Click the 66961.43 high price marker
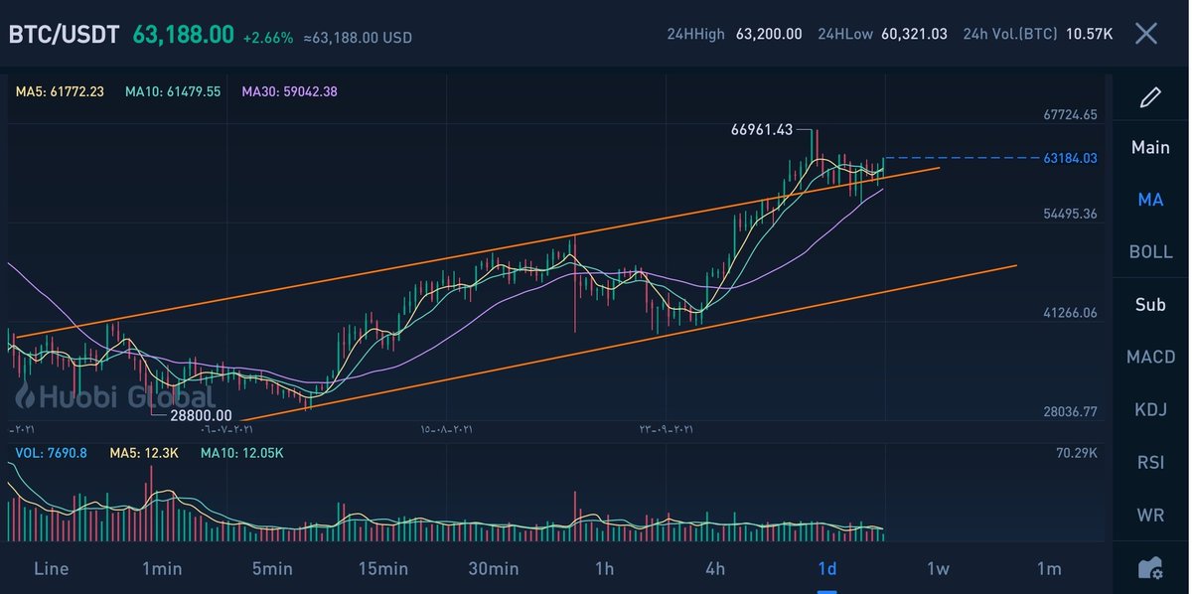This screenshot has width=1192, height=594. 762,129
